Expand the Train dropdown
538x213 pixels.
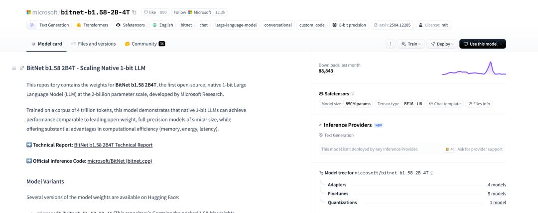(409, 44)
